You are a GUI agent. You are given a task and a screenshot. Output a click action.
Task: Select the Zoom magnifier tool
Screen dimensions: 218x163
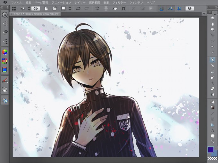(213, 18)
